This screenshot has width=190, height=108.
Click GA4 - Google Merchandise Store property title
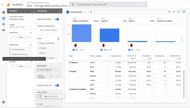click(x=47, y=6)
